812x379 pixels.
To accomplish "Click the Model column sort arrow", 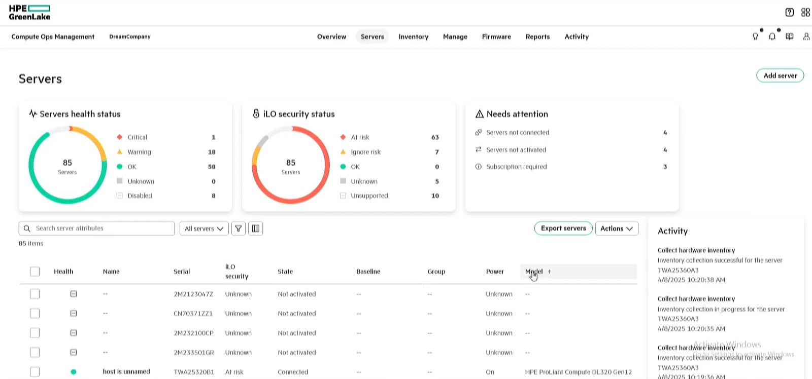I will 550,272.
